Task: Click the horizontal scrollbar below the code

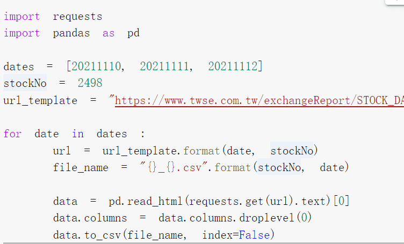Action: click(x=202, y=243)
